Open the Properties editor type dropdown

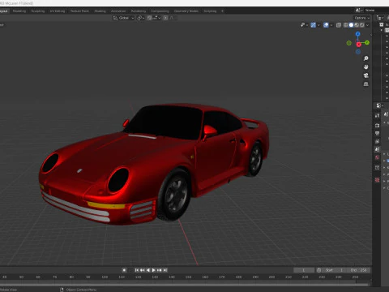click(379, 105)
